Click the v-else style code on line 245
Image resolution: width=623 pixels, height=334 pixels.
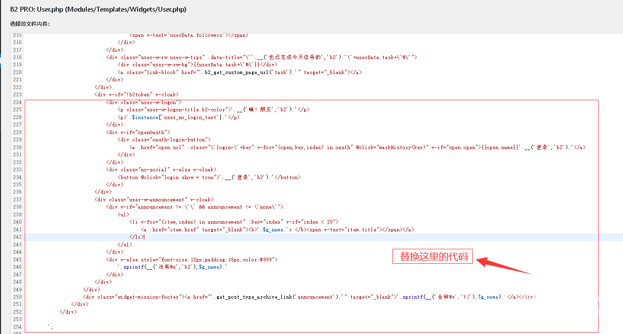click(x=192, y=259)
